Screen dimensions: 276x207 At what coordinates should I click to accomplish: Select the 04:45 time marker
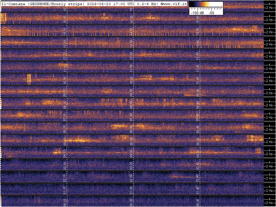tap(198, 154)
